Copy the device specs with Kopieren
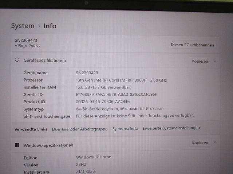 200,61
